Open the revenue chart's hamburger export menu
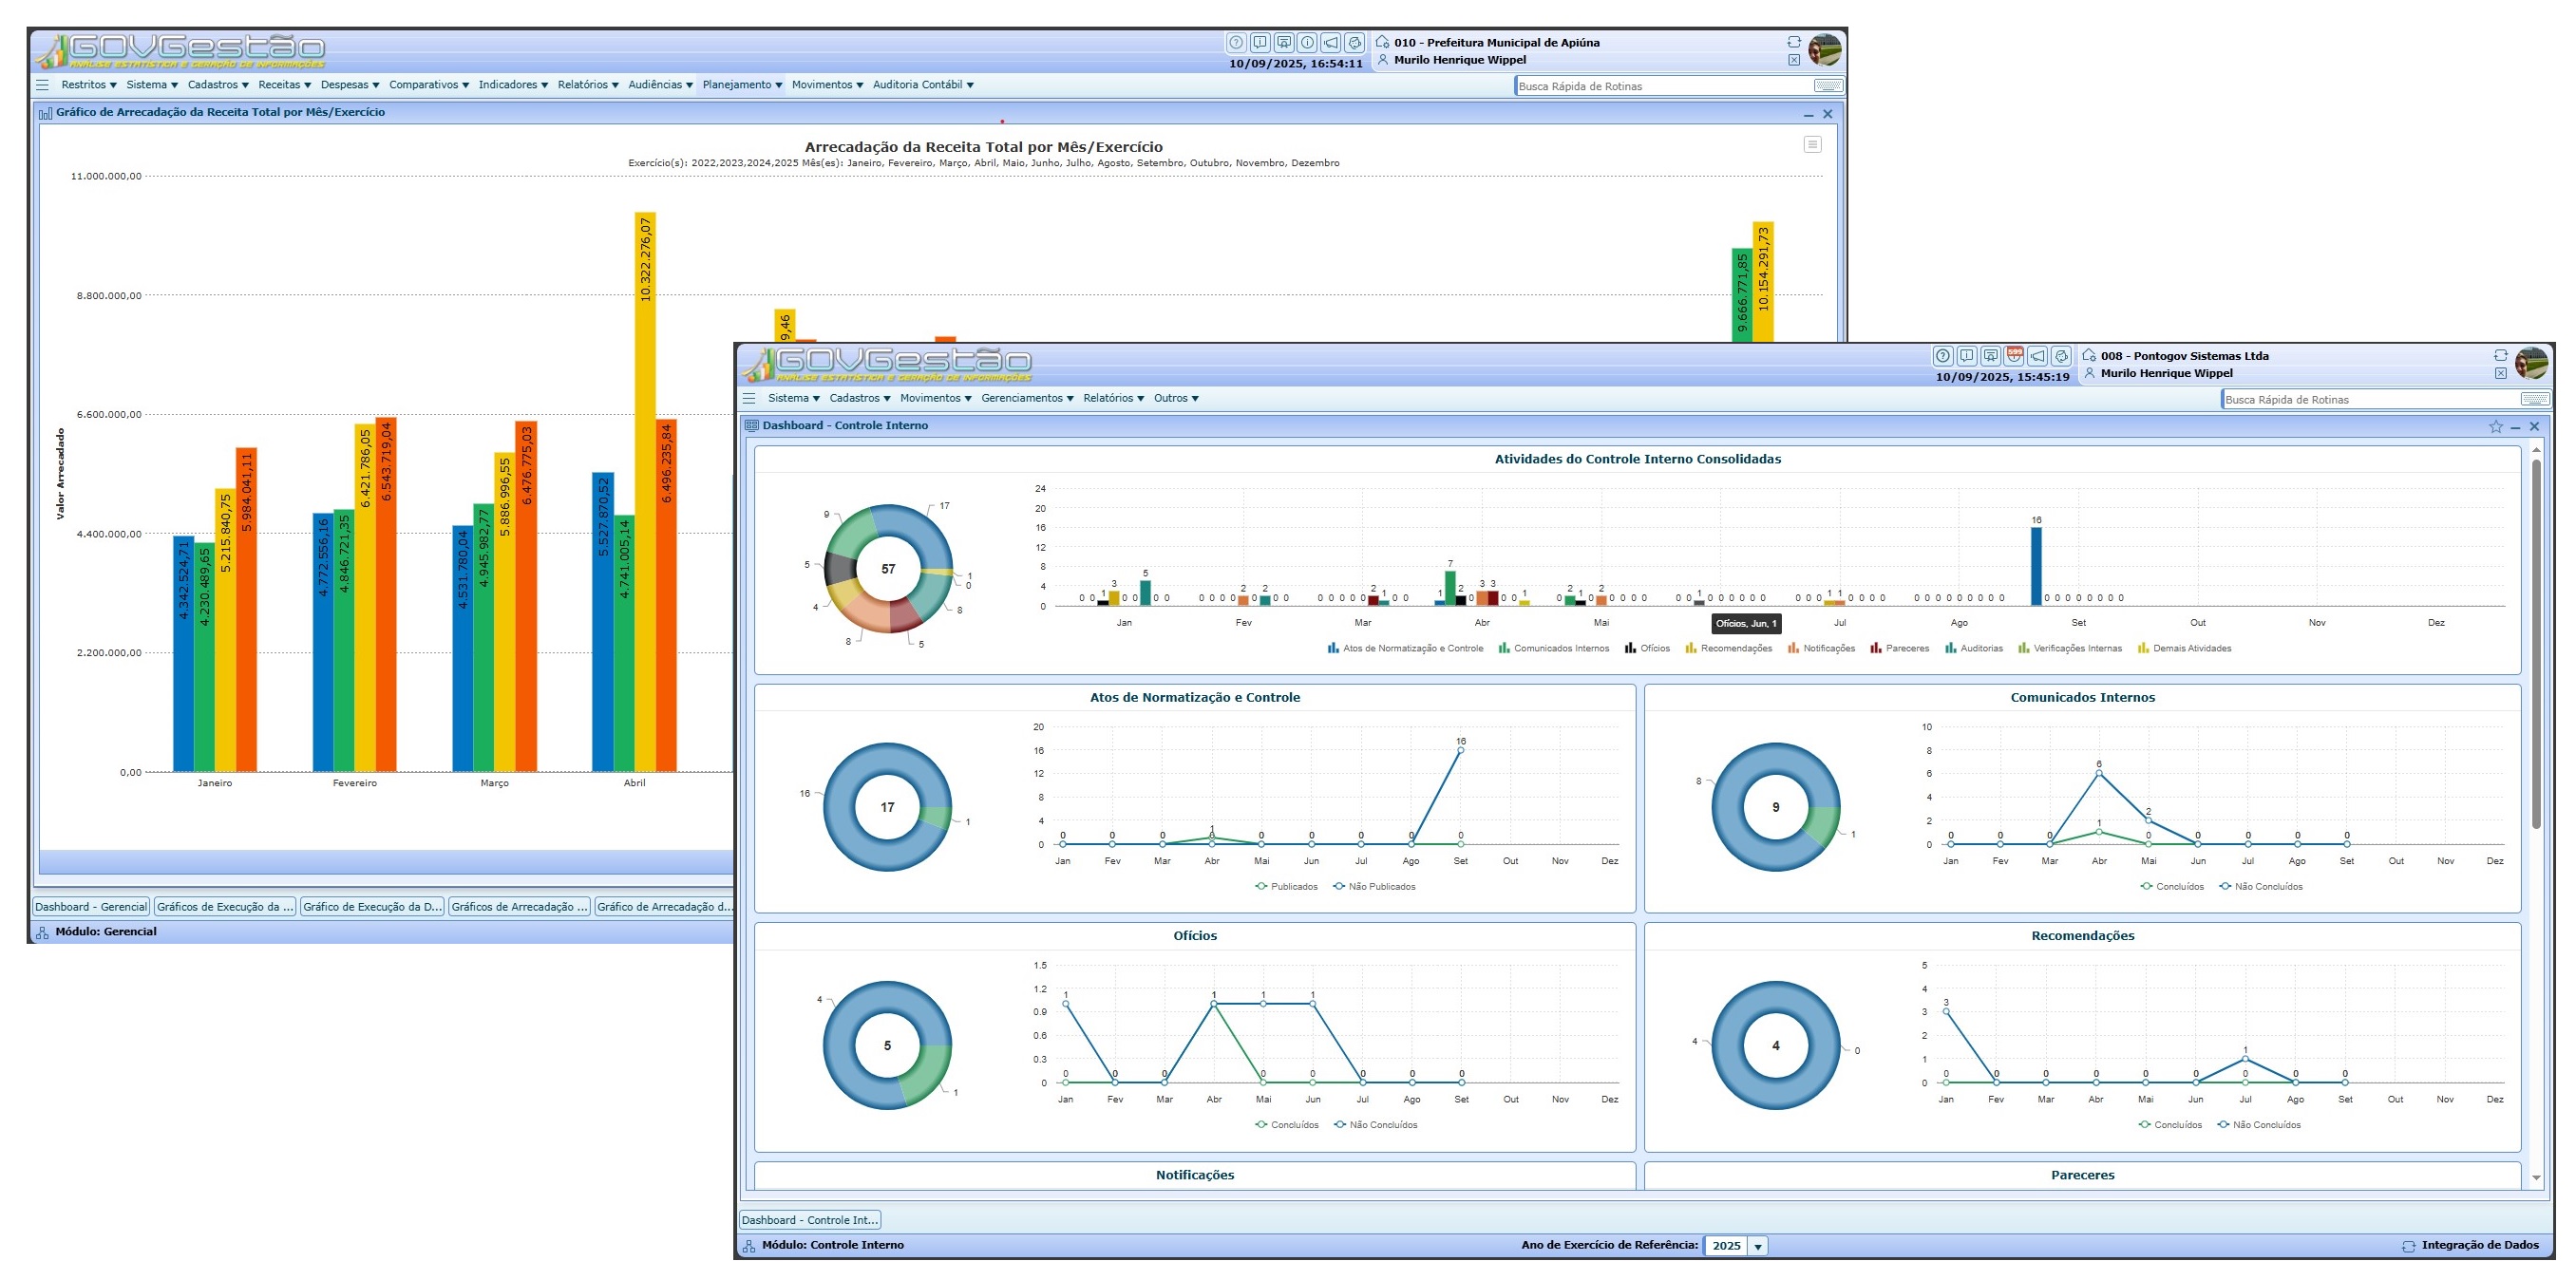The image size is (2576, 1280). 1812,145
